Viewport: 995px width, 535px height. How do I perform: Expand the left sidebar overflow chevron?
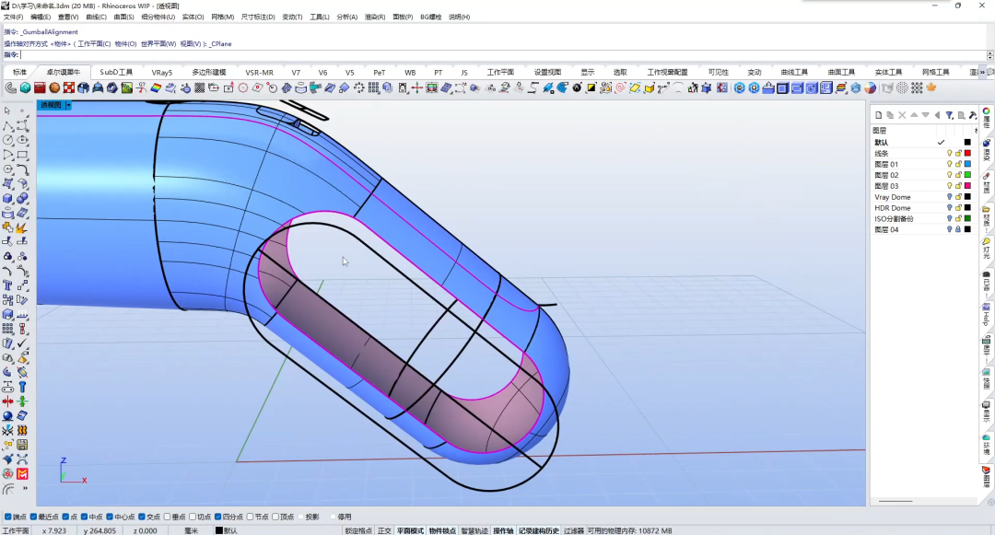tap(25, 488)
